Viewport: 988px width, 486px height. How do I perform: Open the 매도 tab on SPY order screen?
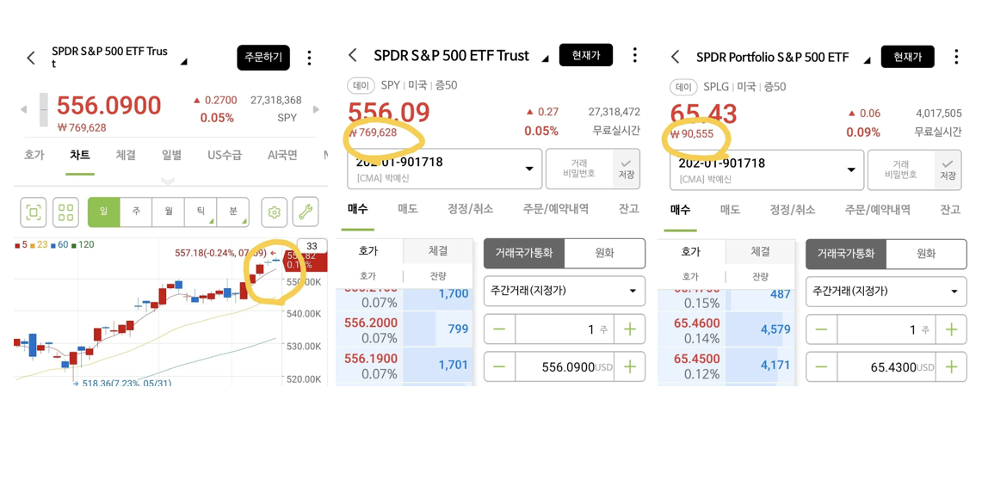(x=408, y=209)
